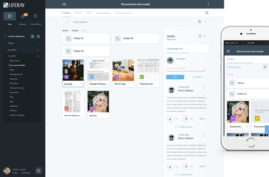
Task: Click the search magnifier icon
Action: 207,13
